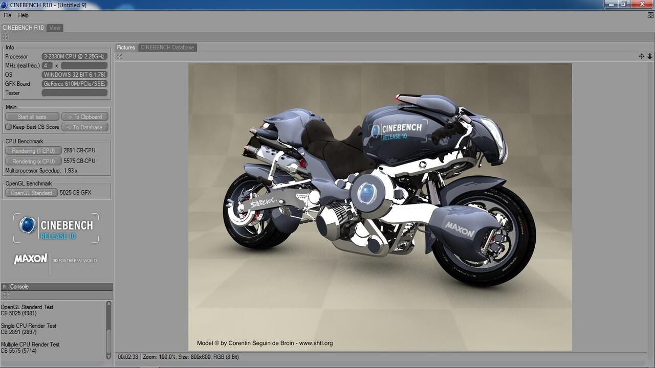Switch to the CINEBENCH R10 tab
Image resolution: width=655 pixels, height=368 pixels.
[x=23, y=28]
